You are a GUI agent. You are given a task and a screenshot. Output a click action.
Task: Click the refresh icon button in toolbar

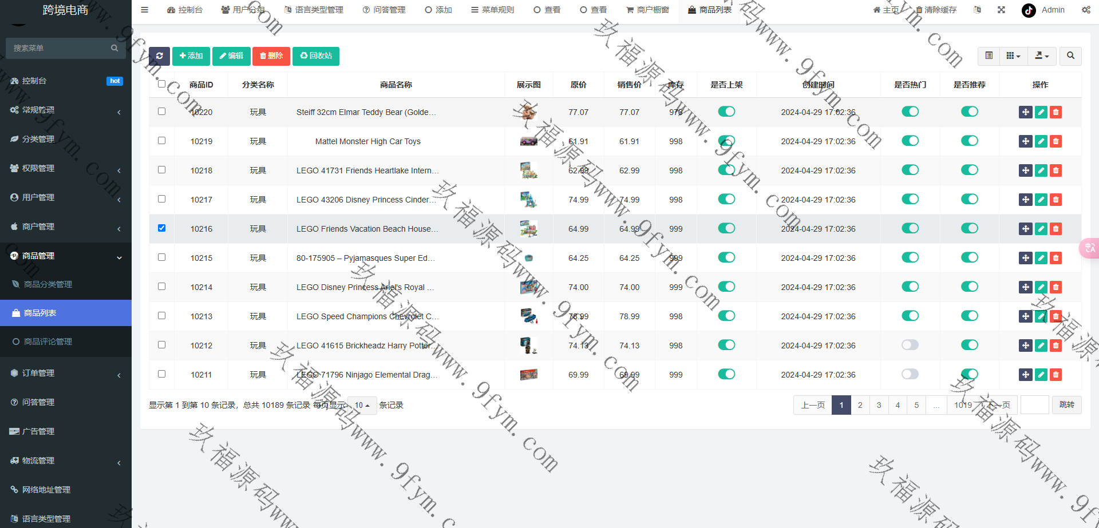(159, 56)
